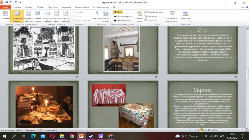
Task: Select Сортировщик слайдов view button
Action: click(x=17, y=16)
